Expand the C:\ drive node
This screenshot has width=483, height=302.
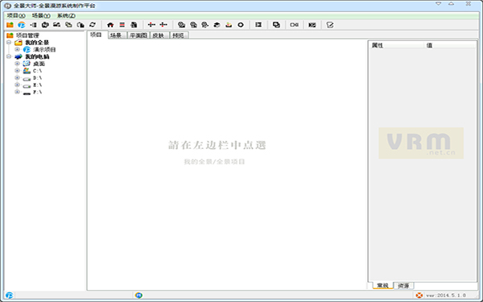click(x=17, y=71)
